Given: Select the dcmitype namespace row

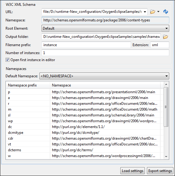Looking at the screenshot, I should pos(83,133).
